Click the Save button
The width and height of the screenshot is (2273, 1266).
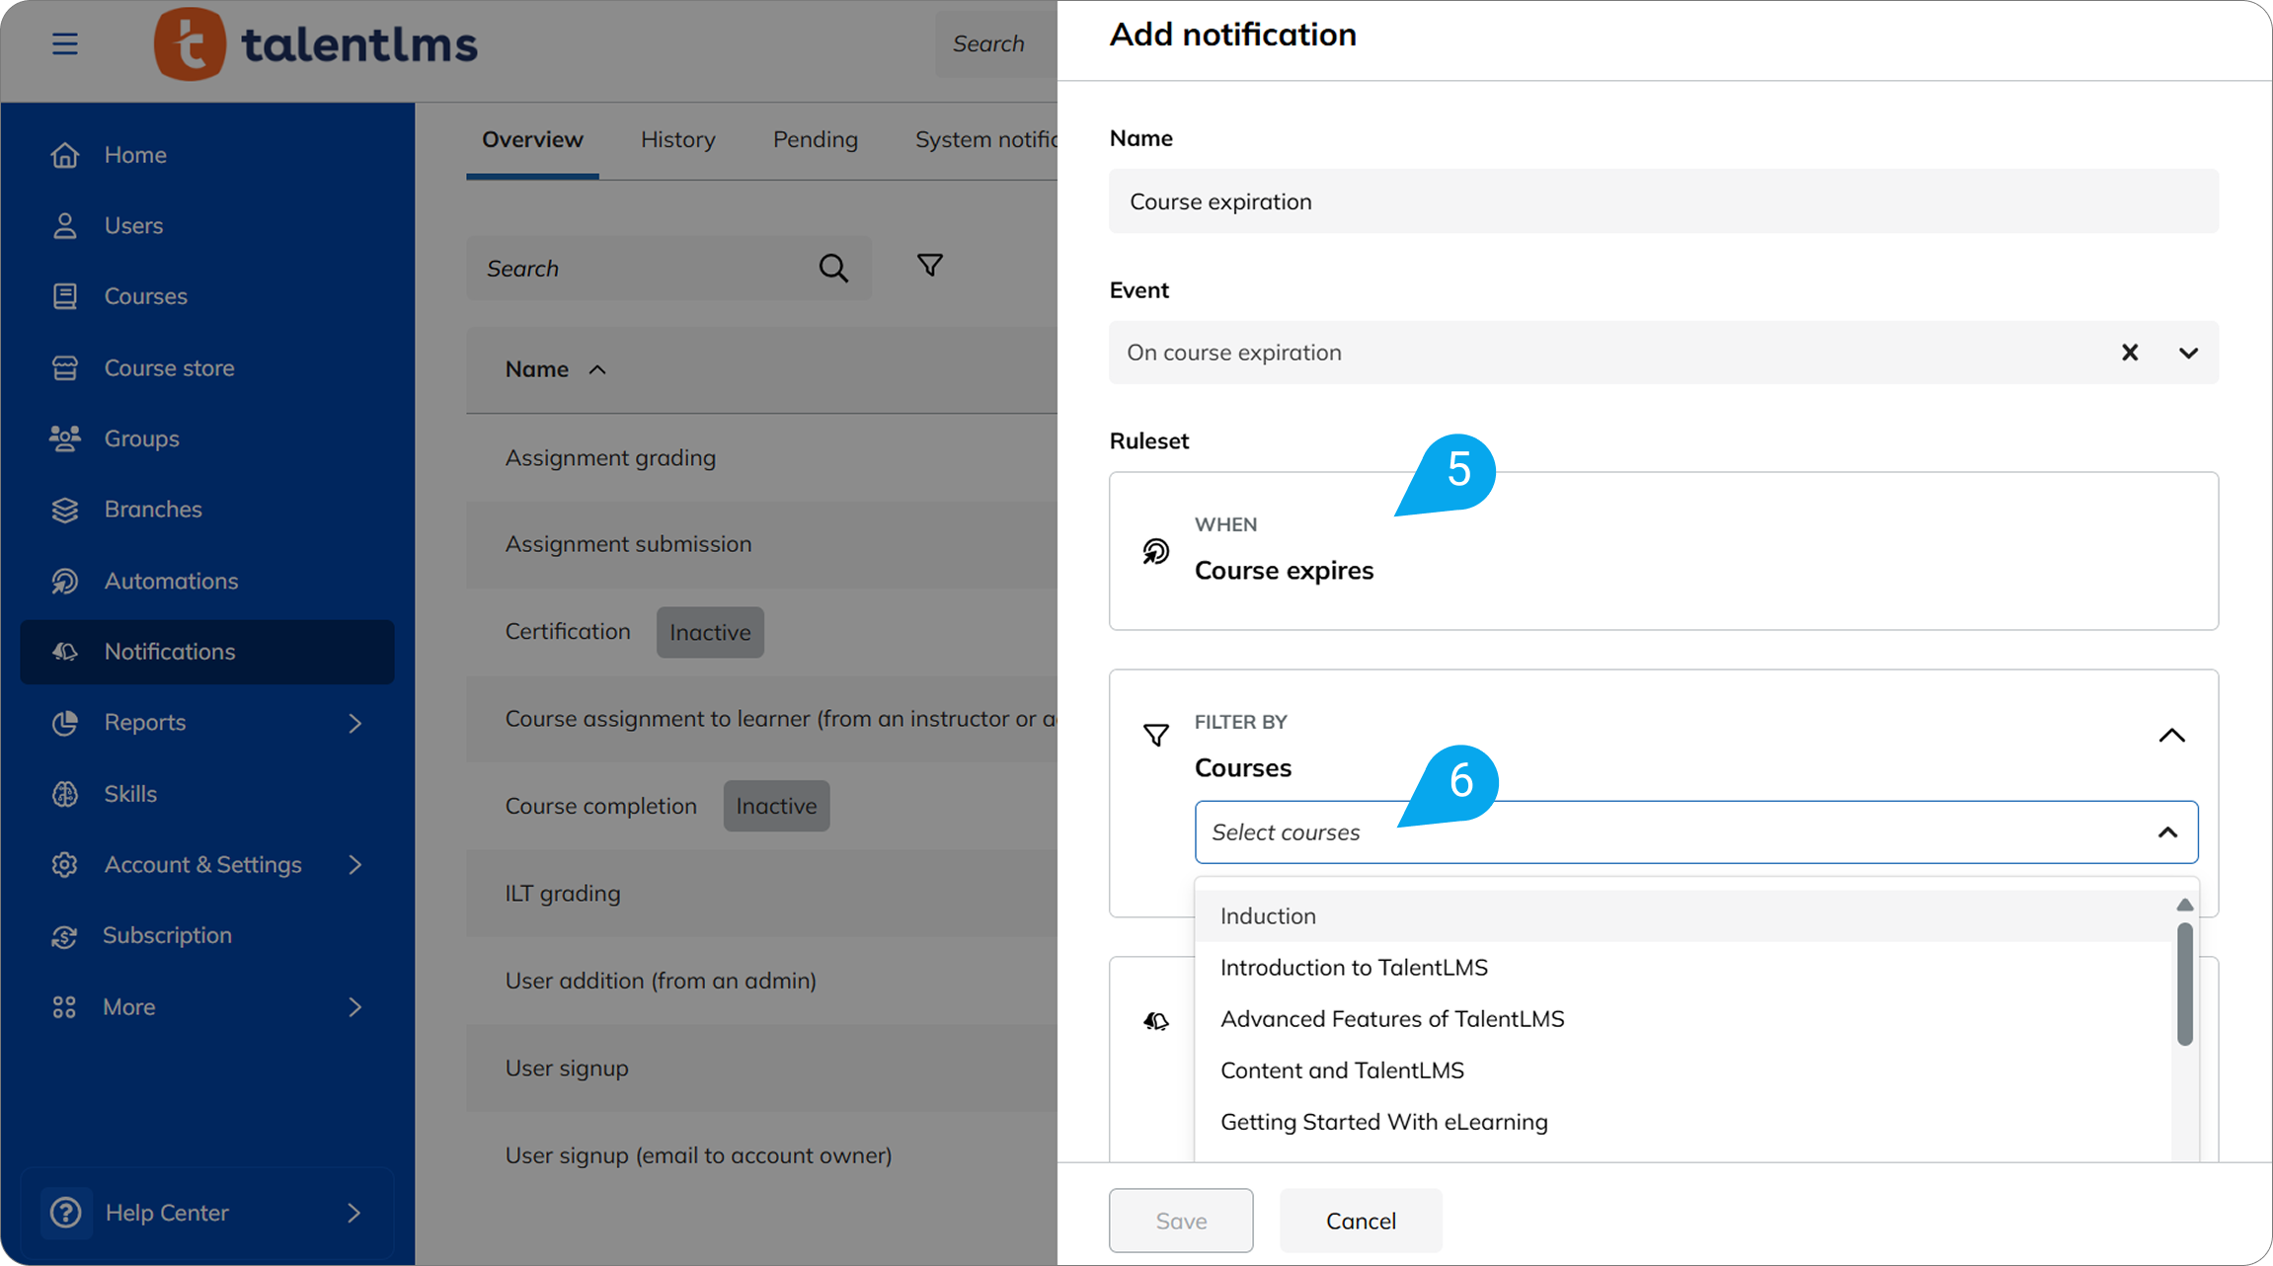point(1181,1221)
